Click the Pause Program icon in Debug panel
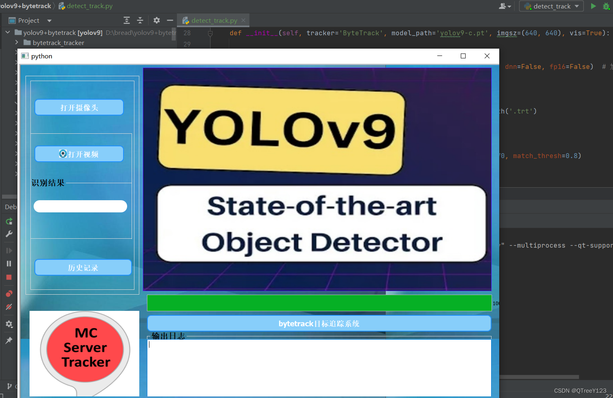Viewport: 613px width, 398px height. click(9, 263)
